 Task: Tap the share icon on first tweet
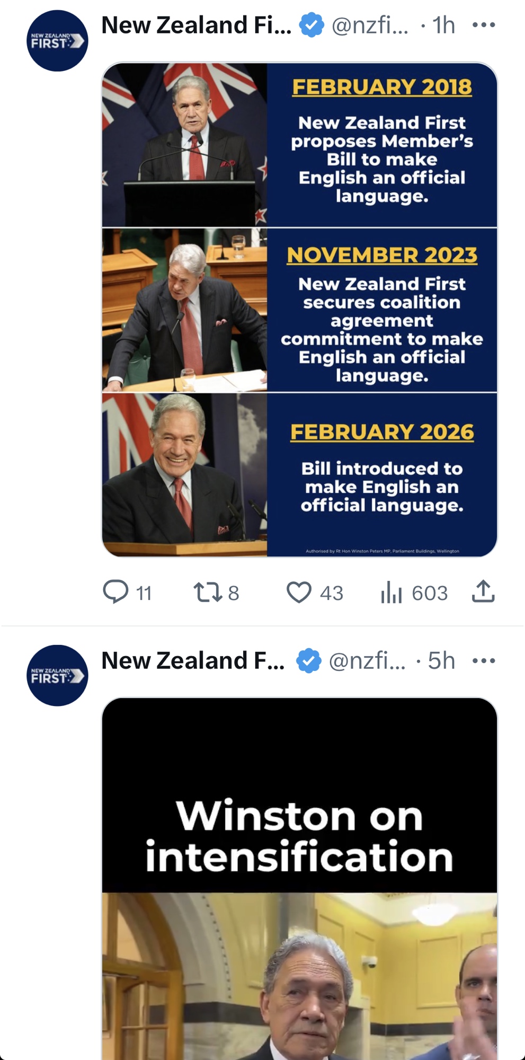[x=483, y=591]
